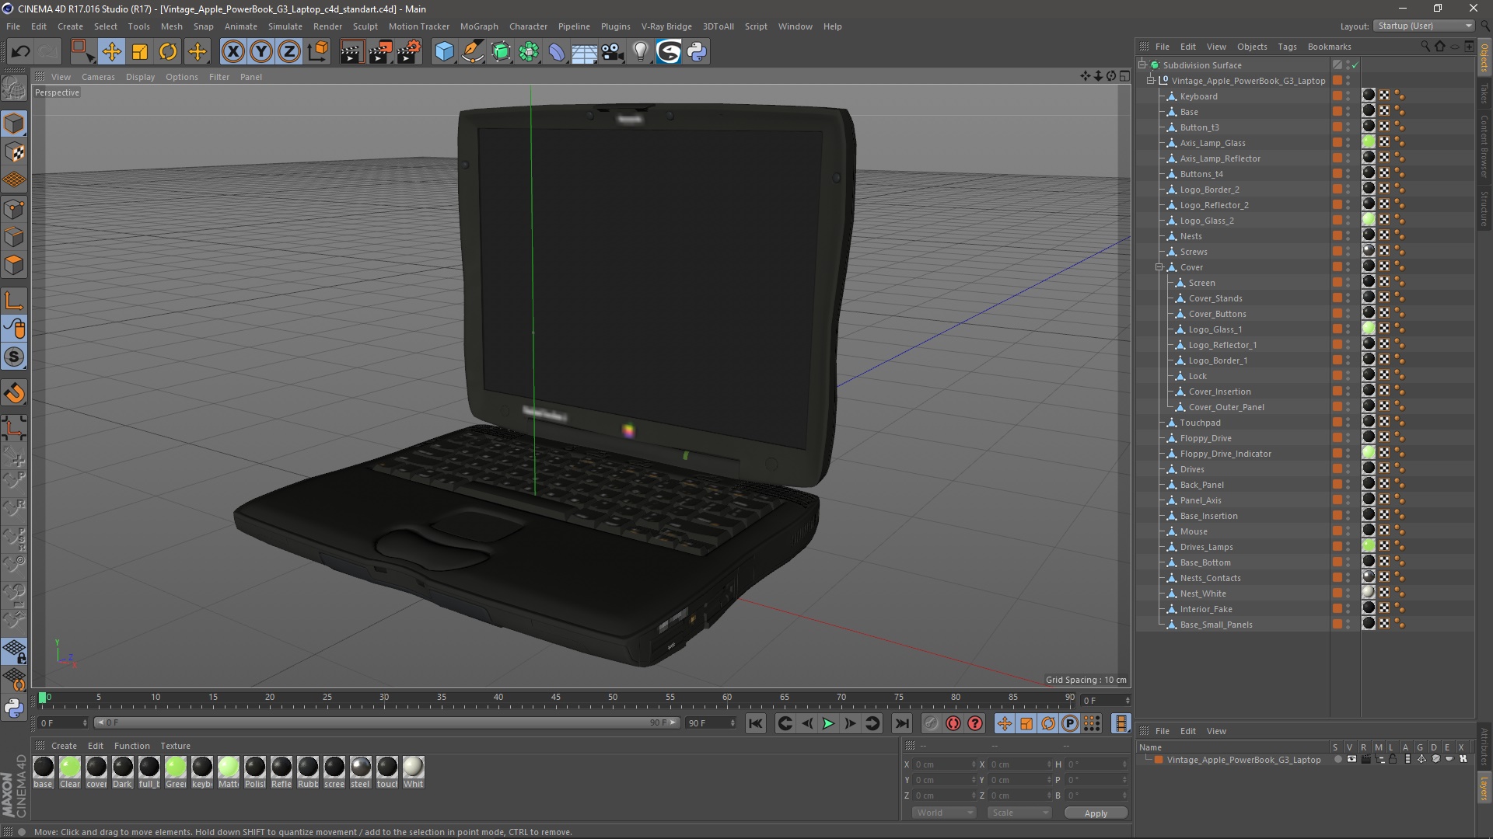This screenshot has width=1493, height=839.
Task: Select the Floppy_Drive_Indicator object
Action: point(1226,454)
